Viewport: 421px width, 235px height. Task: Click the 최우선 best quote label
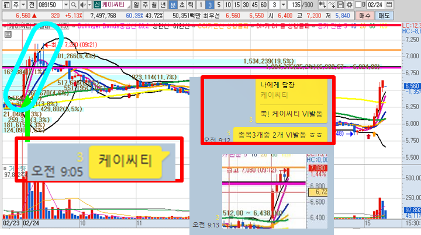(212, 16)
